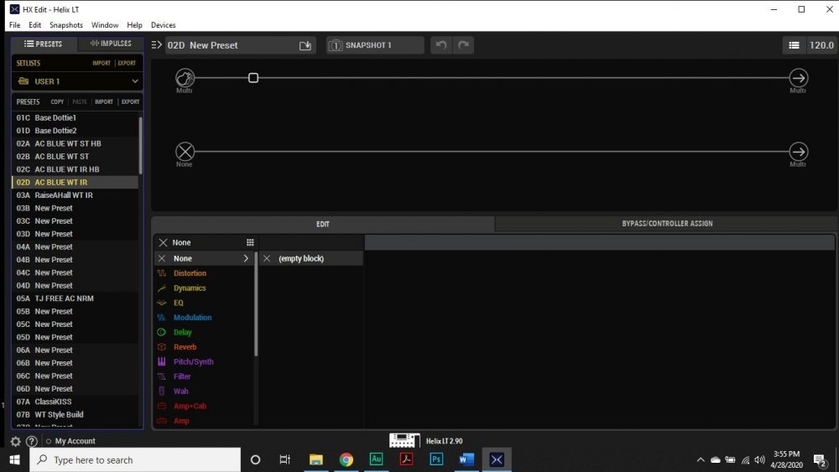Screen dimensions: 839x472
Task: Open the help question mark icon
Action: coord(32,441)
